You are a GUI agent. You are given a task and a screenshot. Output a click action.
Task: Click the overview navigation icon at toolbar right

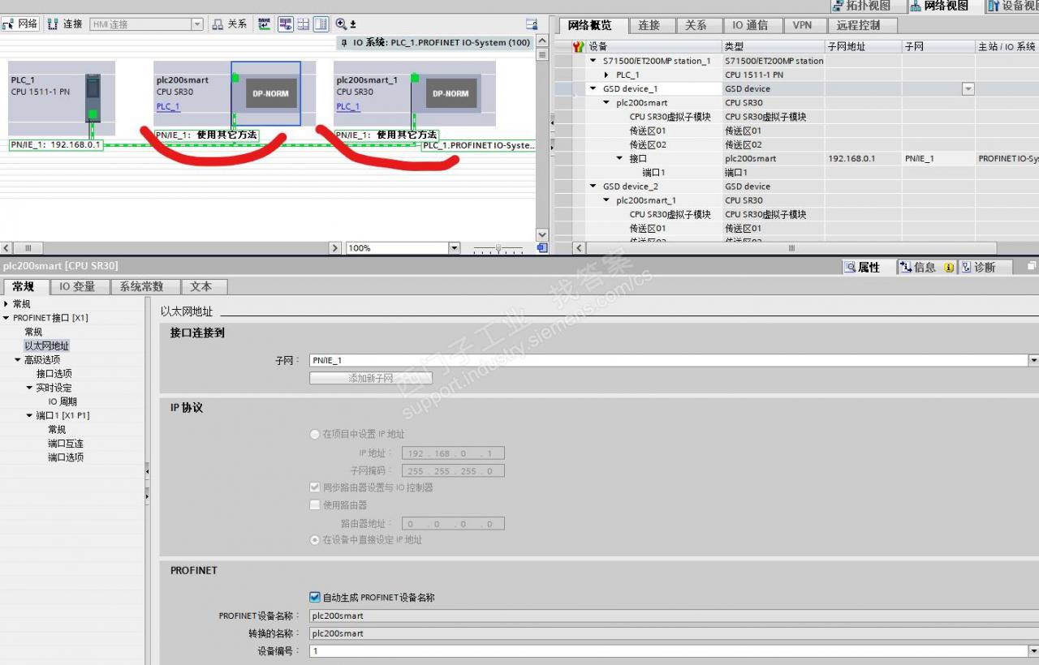(532, 24)
